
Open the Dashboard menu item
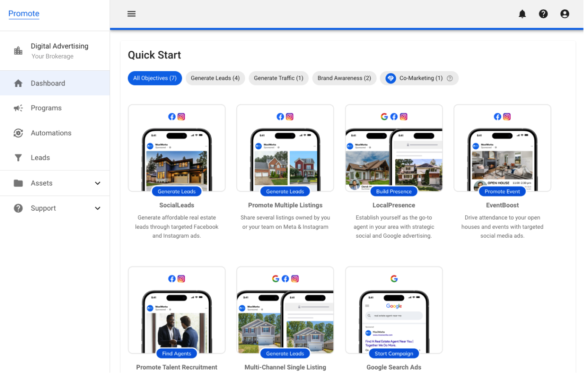click(x=48, y=83)
